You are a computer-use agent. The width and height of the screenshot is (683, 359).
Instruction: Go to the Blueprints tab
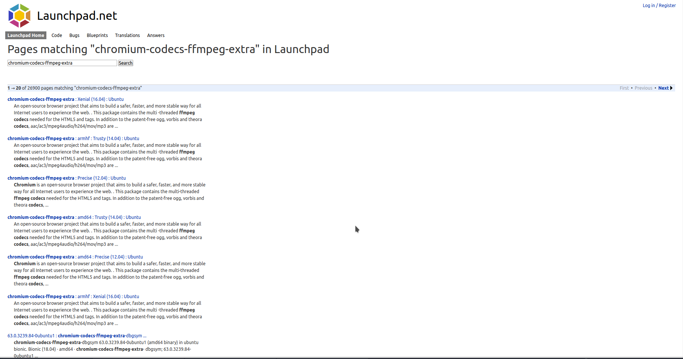(x=97, y=35)
